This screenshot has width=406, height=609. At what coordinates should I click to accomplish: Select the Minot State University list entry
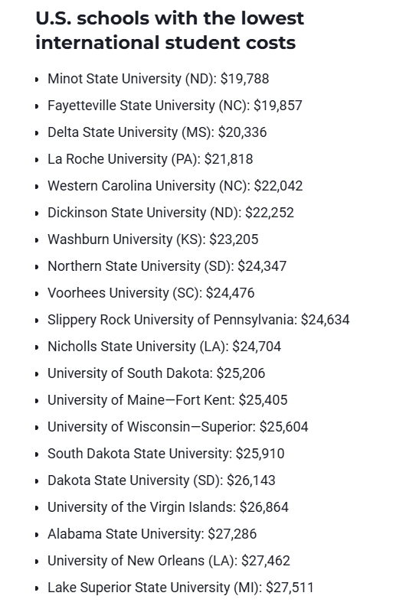pos(159,79)
